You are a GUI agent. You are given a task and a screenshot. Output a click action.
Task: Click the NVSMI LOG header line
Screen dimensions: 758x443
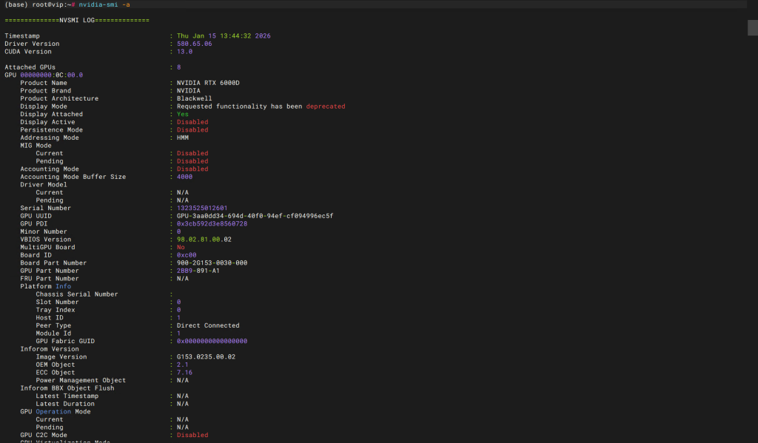coord(77,20)
